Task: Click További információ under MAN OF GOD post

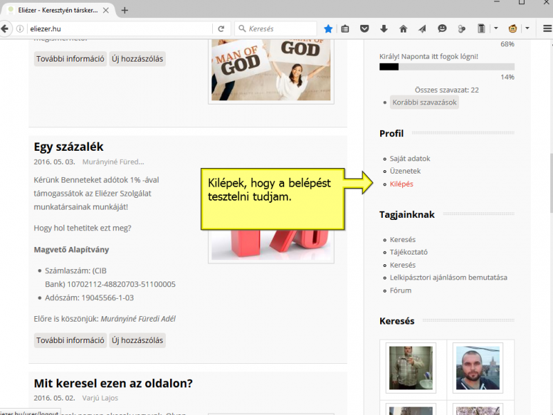Action: coord(71,59)
